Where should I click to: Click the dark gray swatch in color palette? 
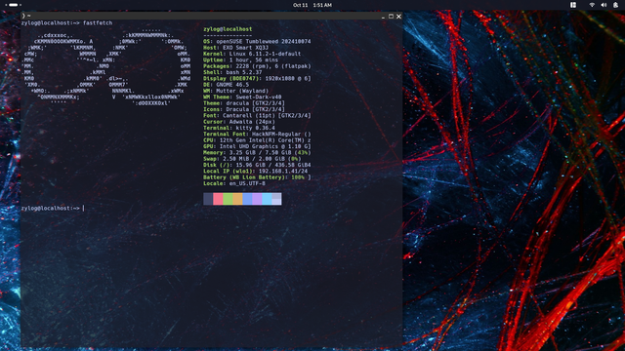(208, 199)
